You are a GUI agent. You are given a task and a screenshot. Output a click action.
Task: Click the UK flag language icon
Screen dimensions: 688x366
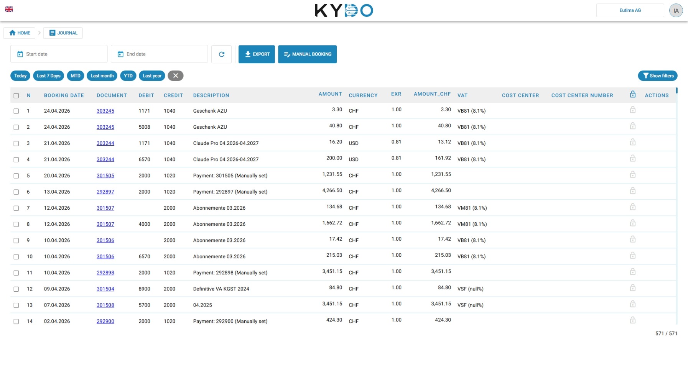click(9, 9)
